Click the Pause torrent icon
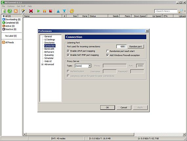187x141 pixels. pos(45,11)
